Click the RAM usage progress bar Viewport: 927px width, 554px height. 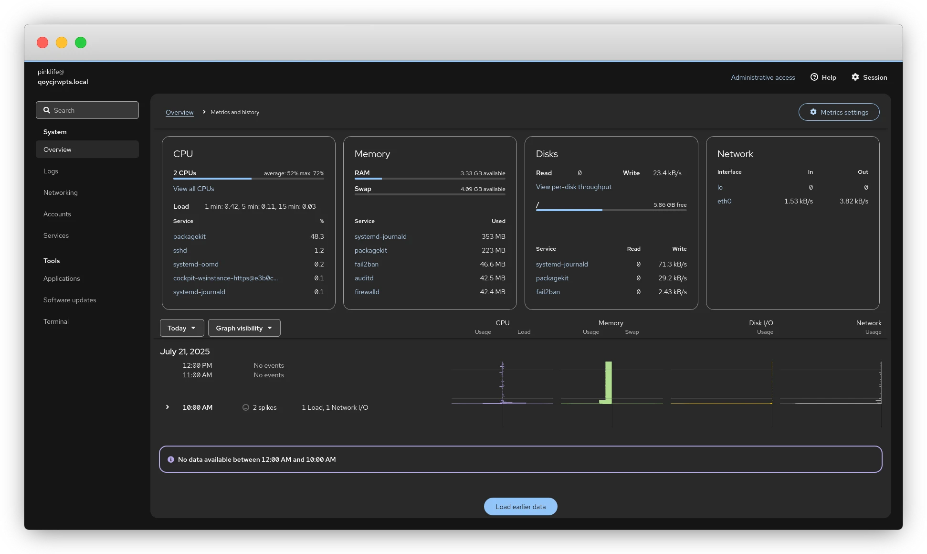(x=430, y=179)
